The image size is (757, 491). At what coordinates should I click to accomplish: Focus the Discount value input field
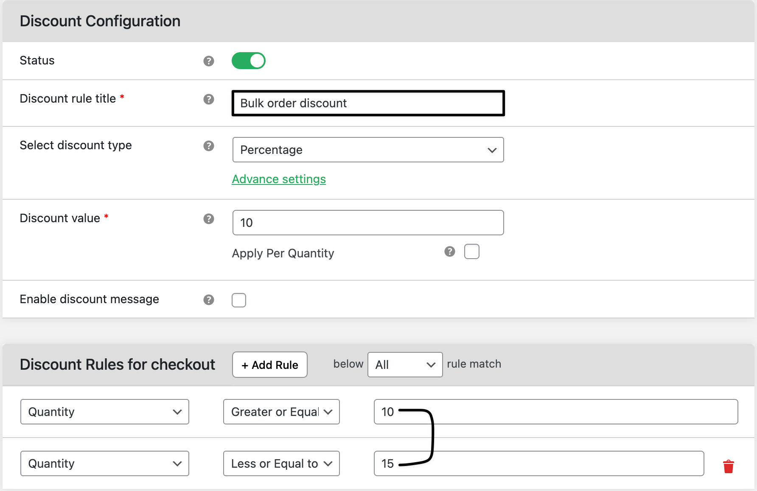click(x=368, y=223)
